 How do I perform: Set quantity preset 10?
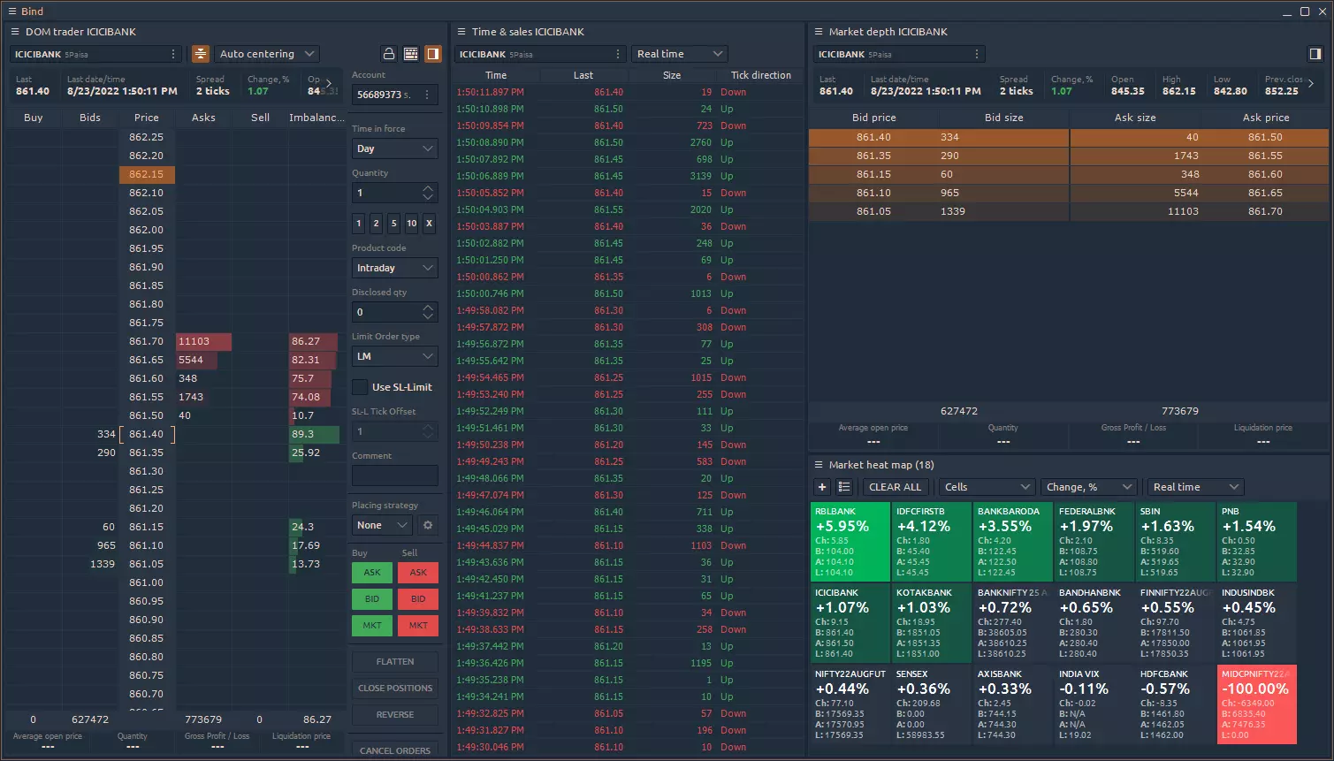click(x=411, y=224)
